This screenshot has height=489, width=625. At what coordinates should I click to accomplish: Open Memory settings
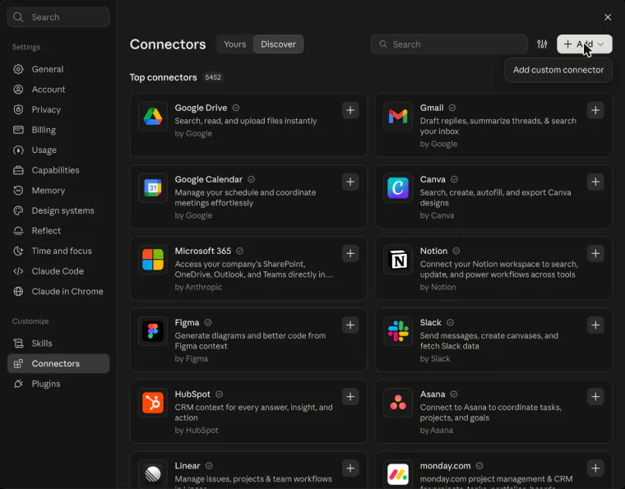coord(58,191)
